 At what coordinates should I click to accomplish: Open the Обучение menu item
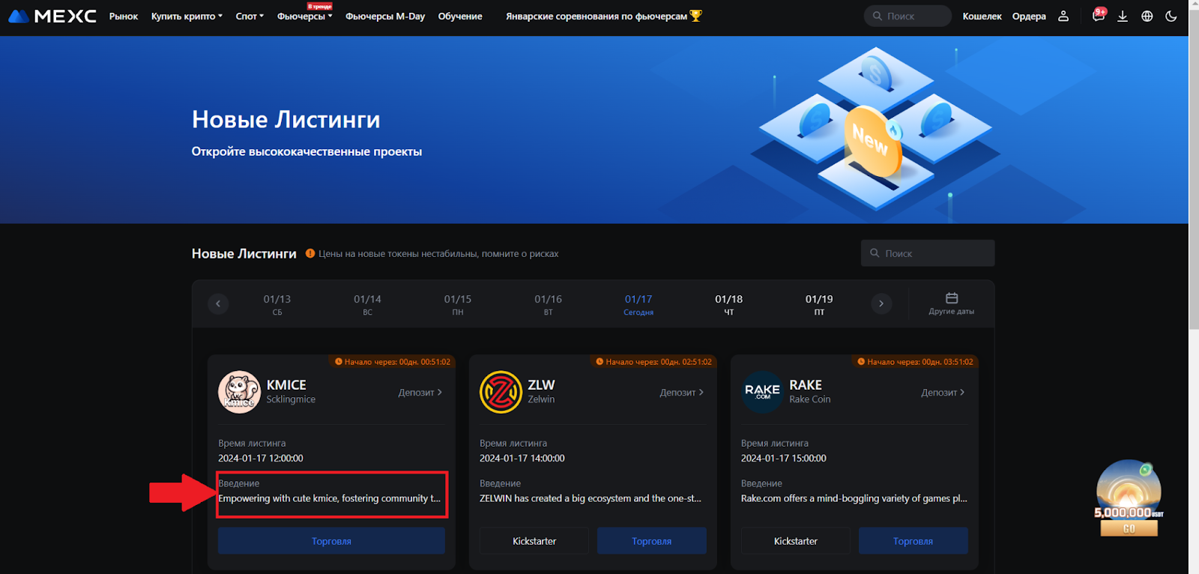[x=460, y=16]
